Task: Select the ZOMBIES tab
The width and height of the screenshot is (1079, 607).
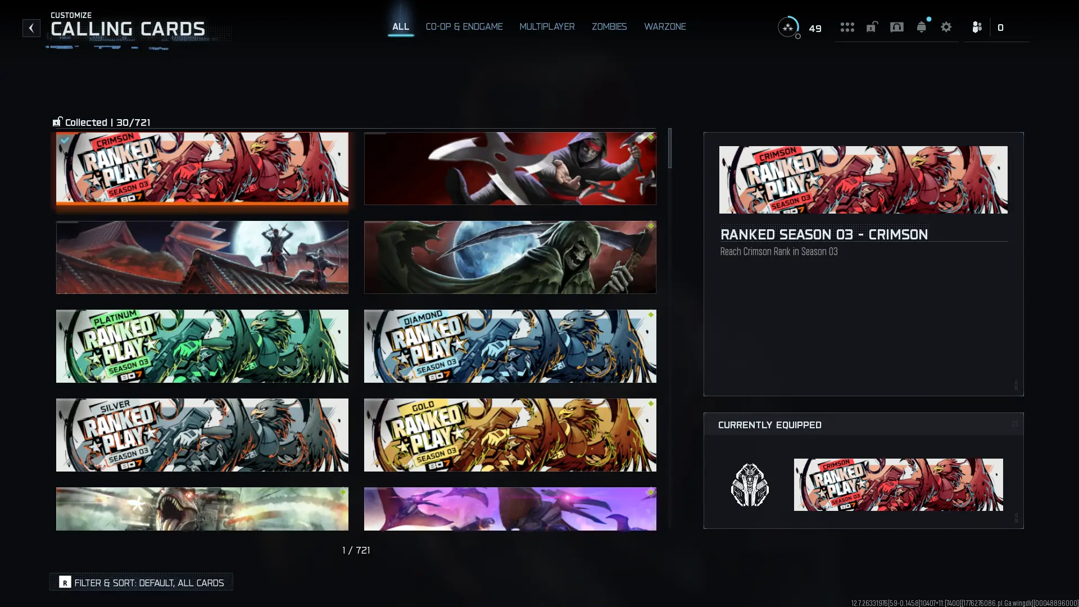Action: [x=609, y=26]
